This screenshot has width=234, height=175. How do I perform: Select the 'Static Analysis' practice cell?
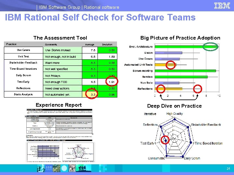(23, 94)
